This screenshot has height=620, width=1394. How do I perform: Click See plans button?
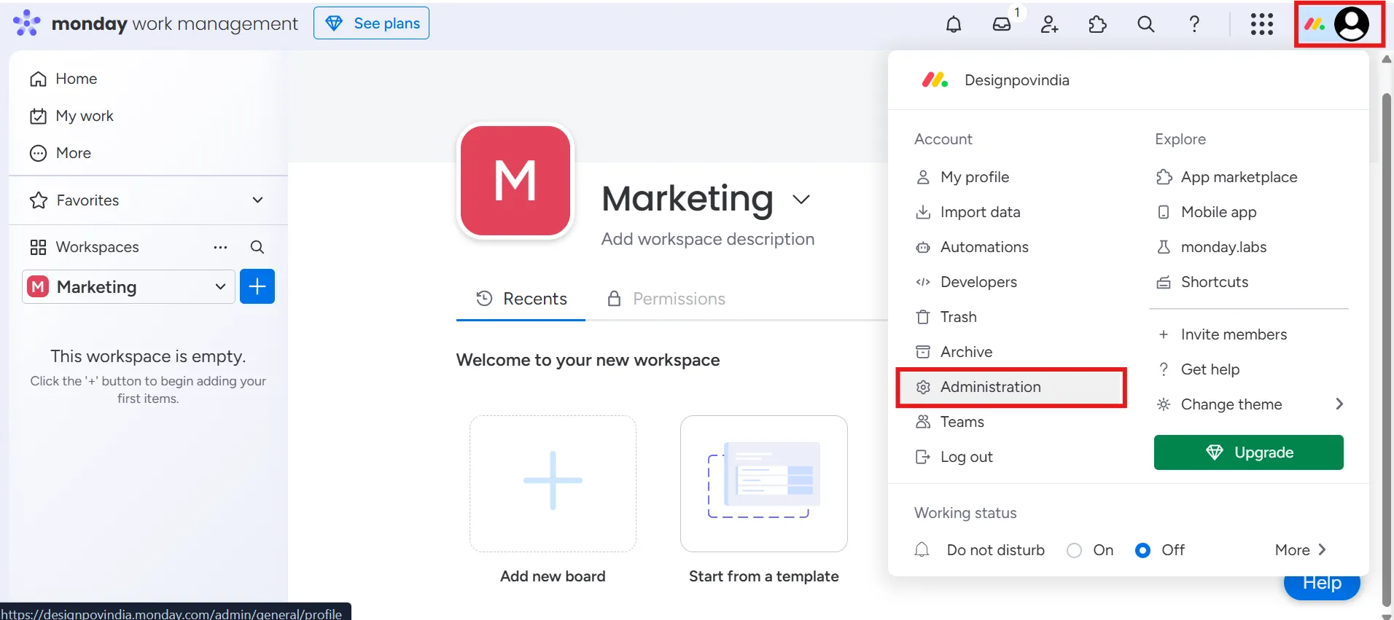click(371, 23)
